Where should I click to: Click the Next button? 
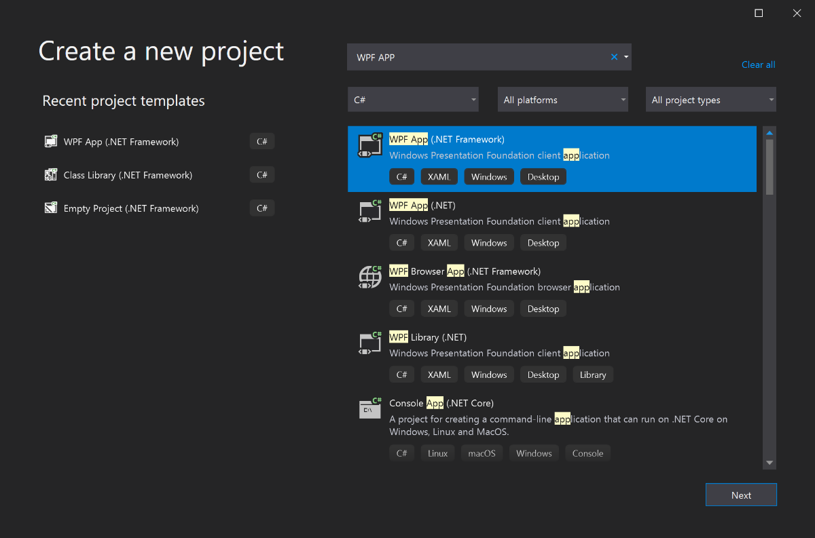pyautogui.click(x=741, y=495)
